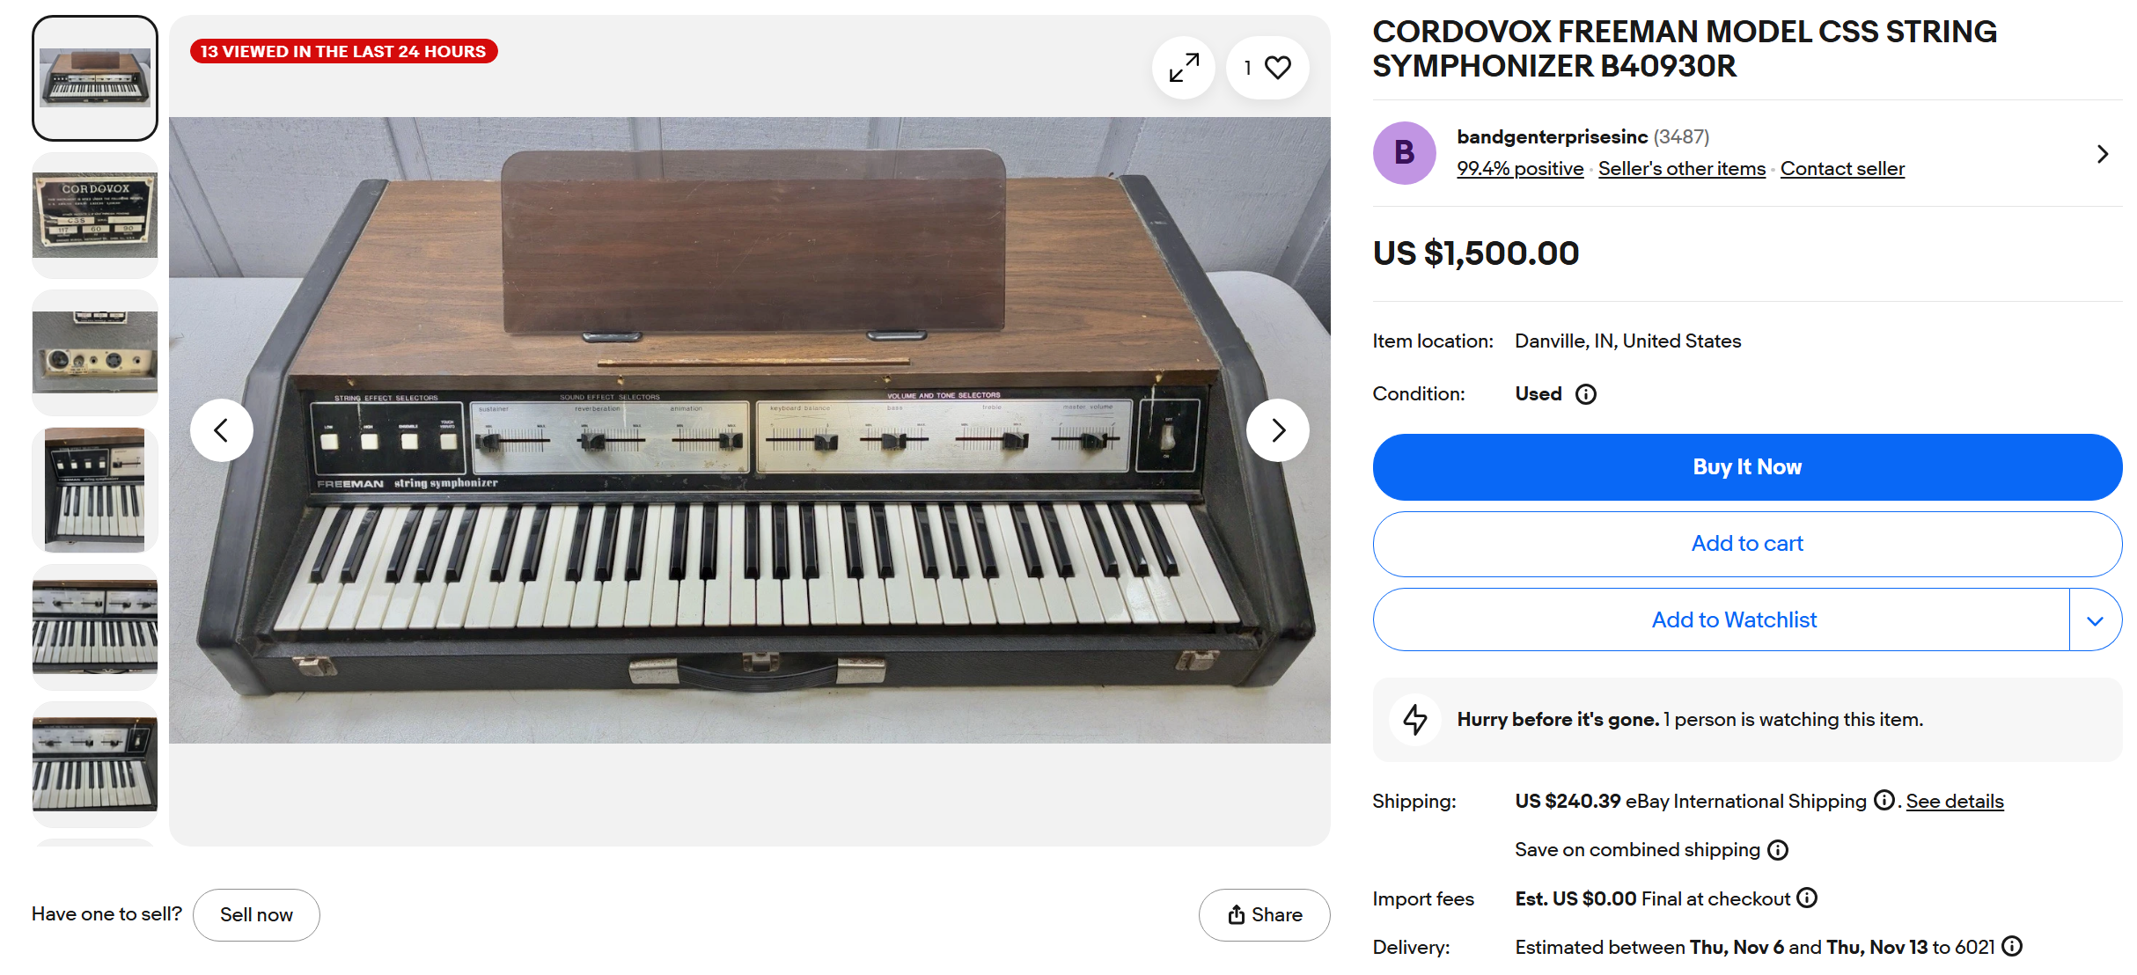This screenshot has height=975, width=2137.
Task: Add the item to cart
Action: pos(1747,544)
